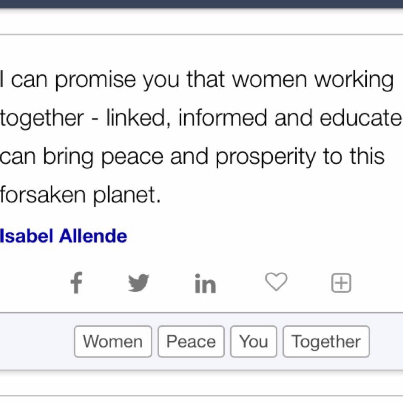Share the quote on LinkedIn
The image size is (403, 403).
(x=205, y=284)
